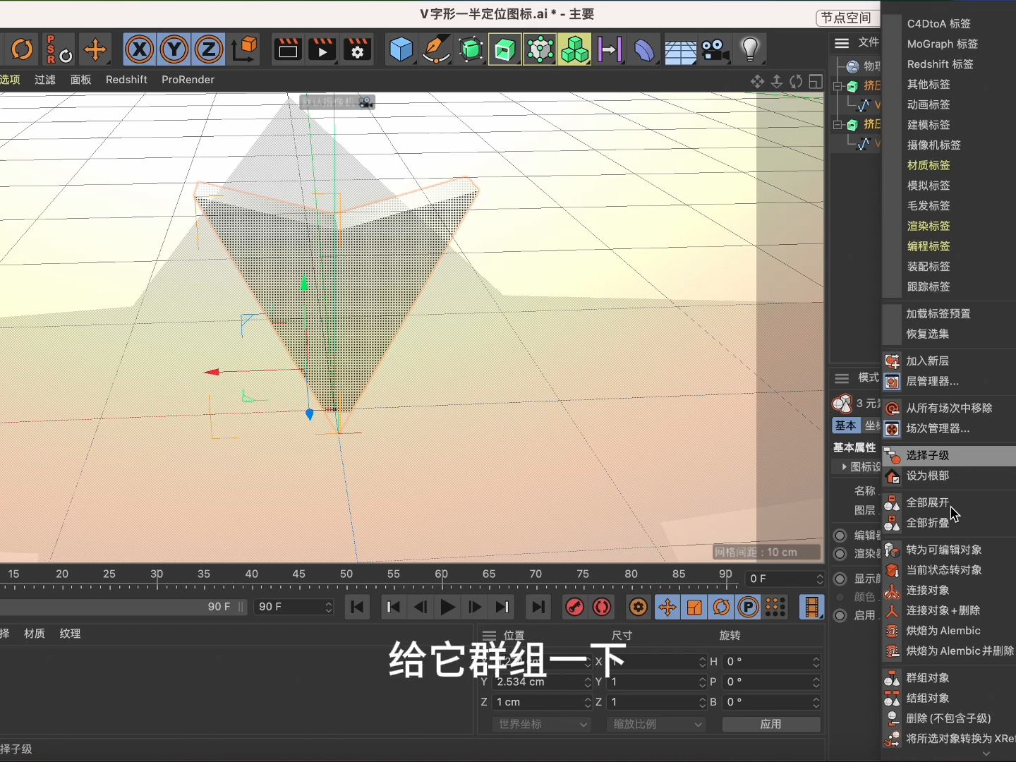The height and width of the screenshot is (762, 1016).
Task: Toggle the 启用 option in basic attributes
Action: tap(840, 616)
